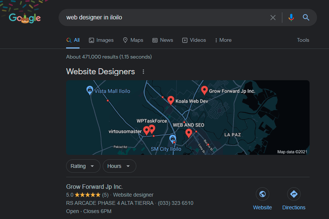329x219 pixels.
Task: Go to the News tab
Action: (x=162, y=40)
